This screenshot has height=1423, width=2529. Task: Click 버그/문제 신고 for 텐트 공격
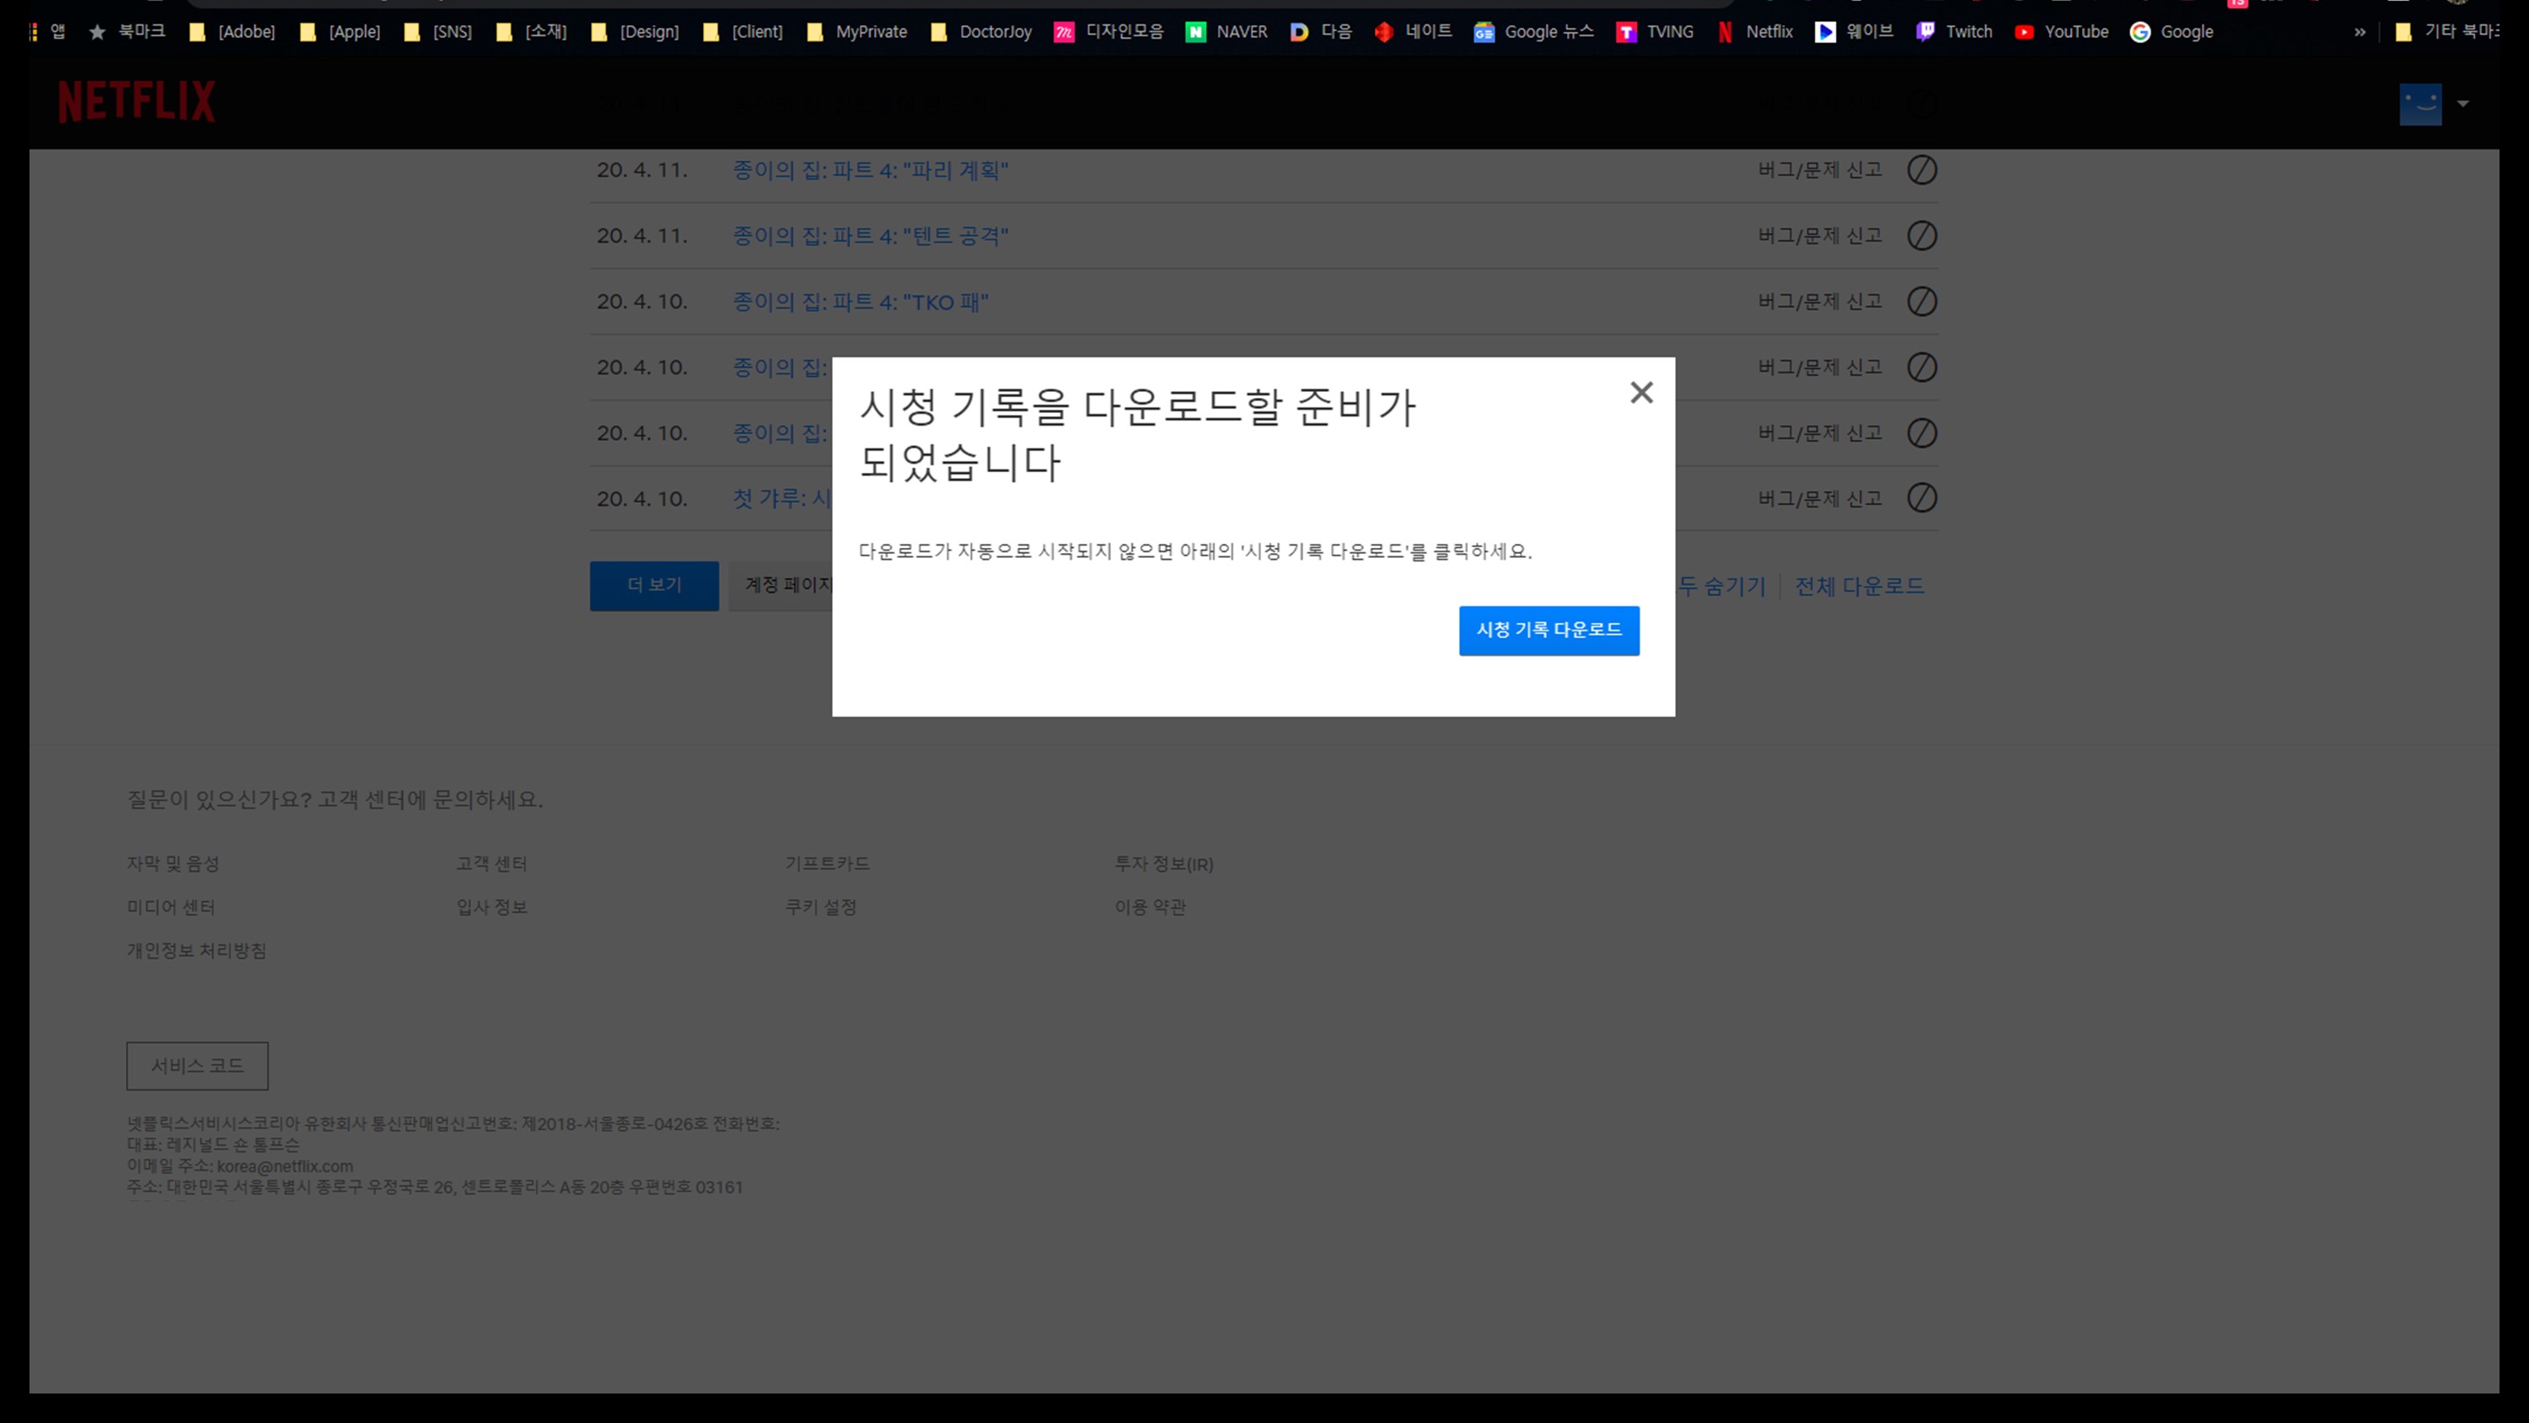click(x=1819, y=236)
